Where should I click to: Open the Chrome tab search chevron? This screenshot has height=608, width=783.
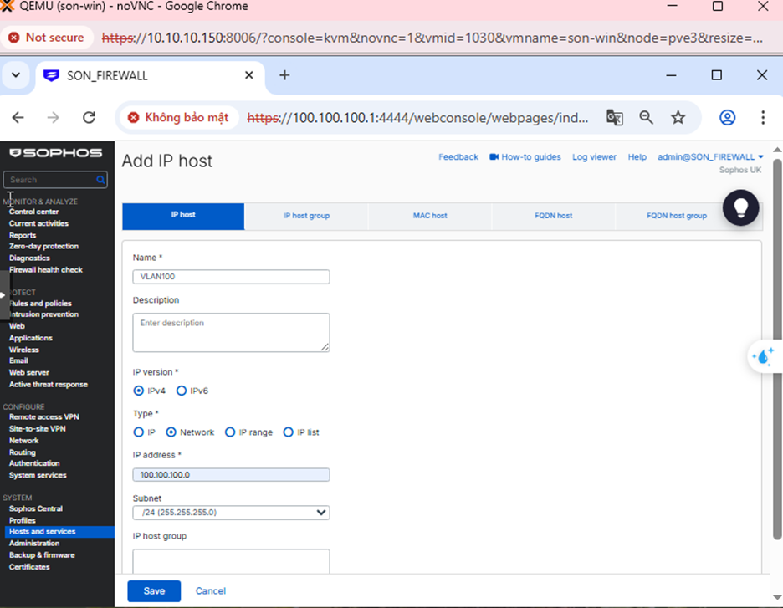[15, 75]
